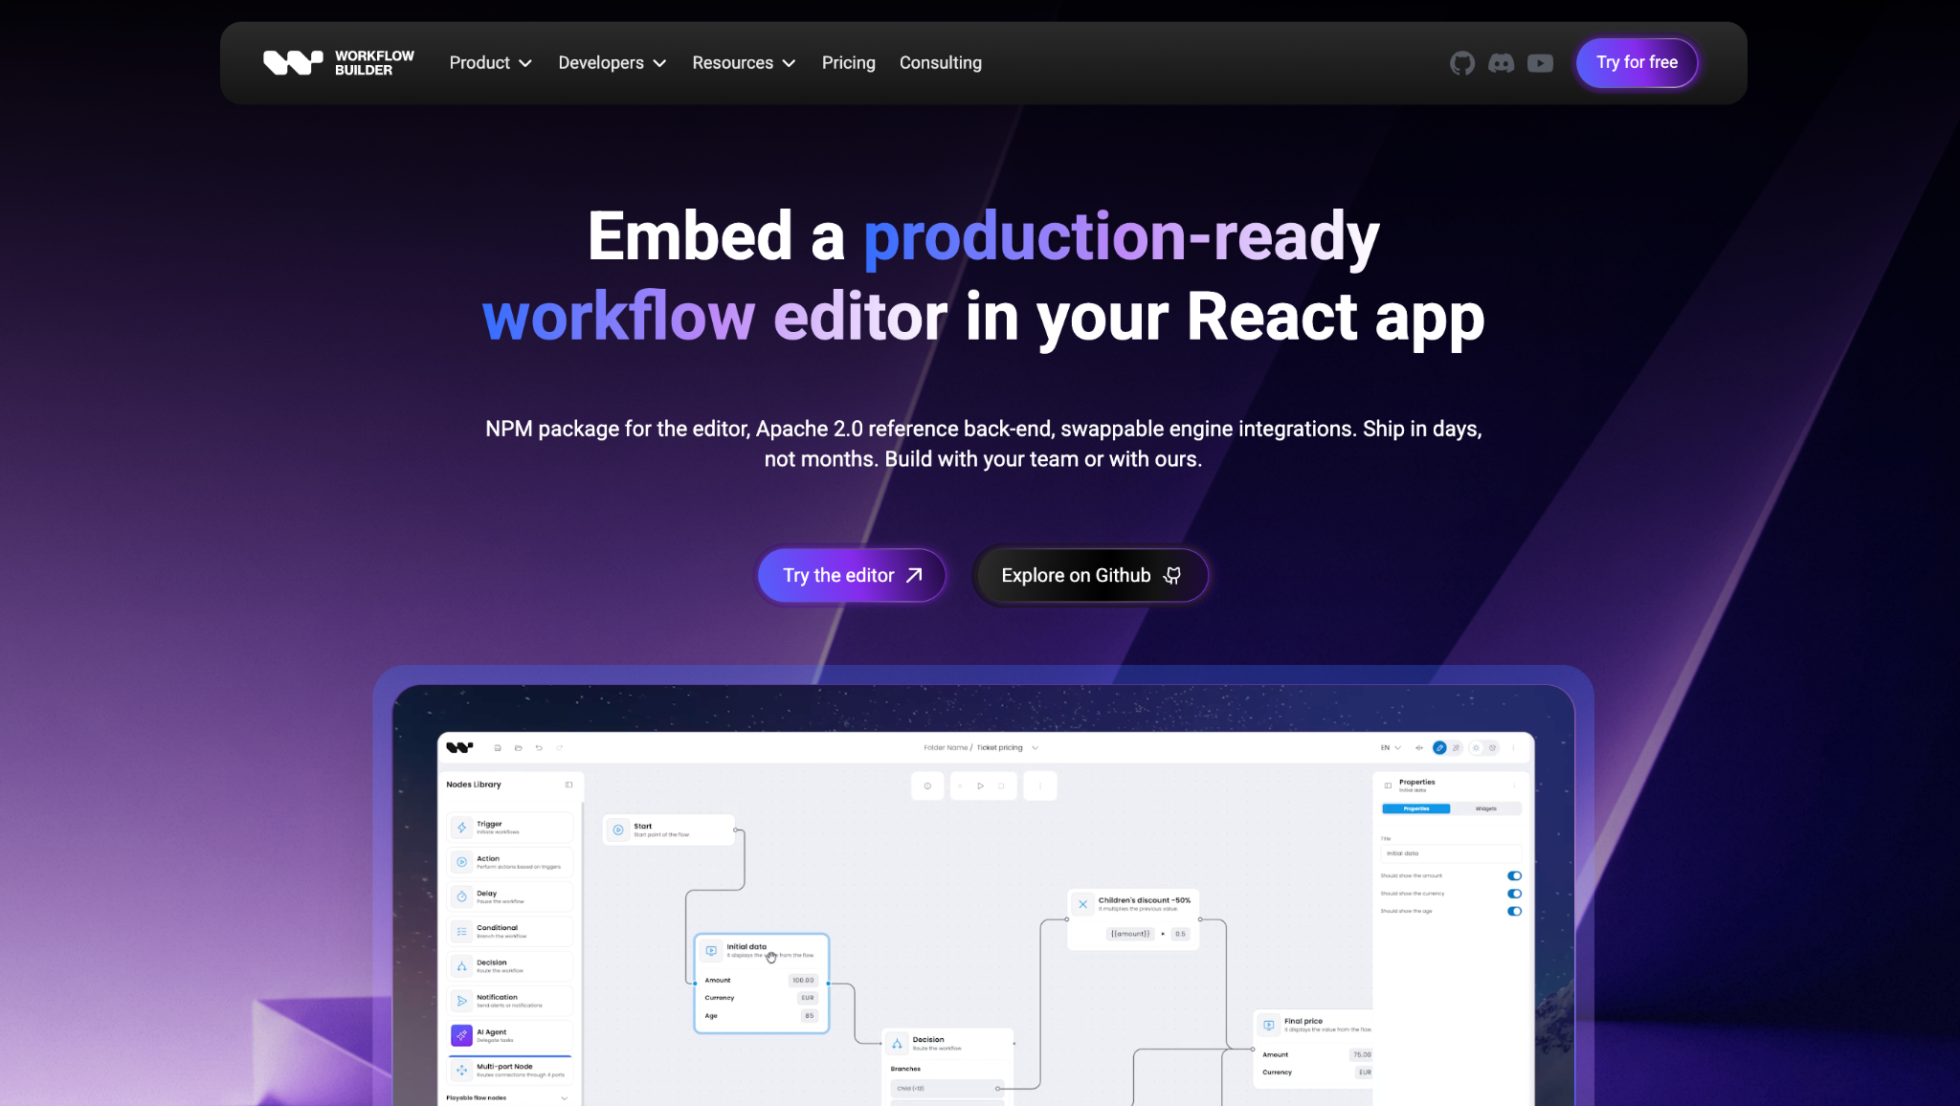Click the Try for free button

1637,63
